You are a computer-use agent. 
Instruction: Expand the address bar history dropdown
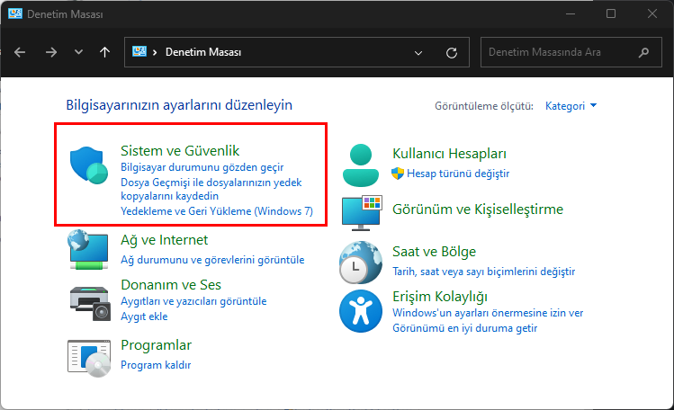418,53
